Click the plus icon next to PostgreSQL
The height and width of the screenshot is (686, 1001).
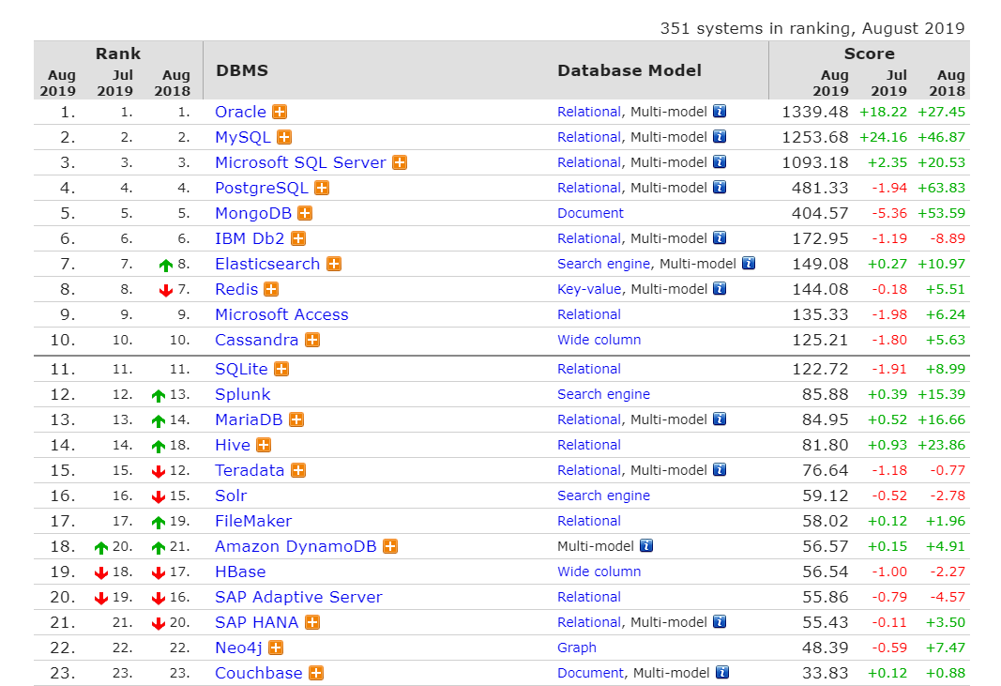[322, 188]
